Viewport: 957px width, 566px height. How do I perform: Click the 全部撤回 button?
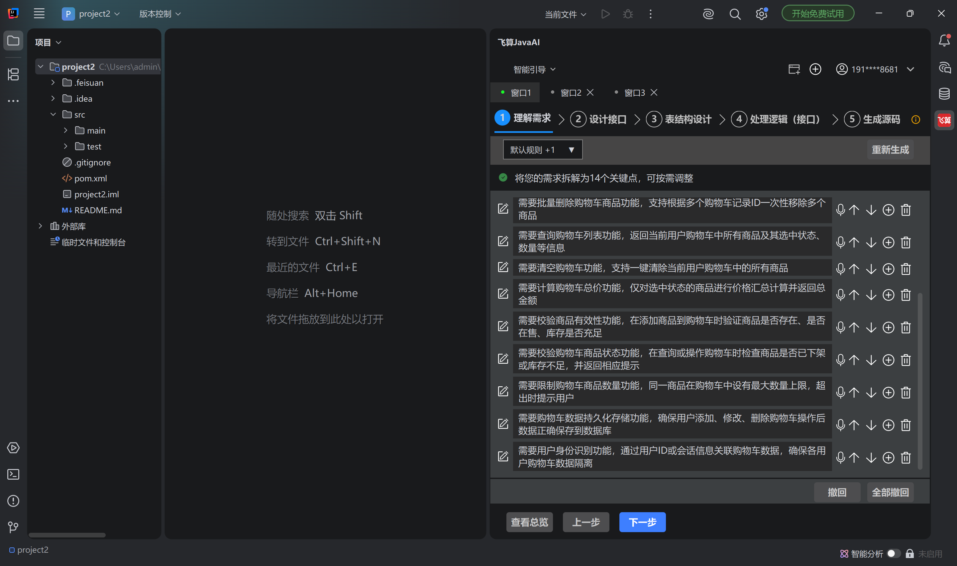[x=890, y=492]
